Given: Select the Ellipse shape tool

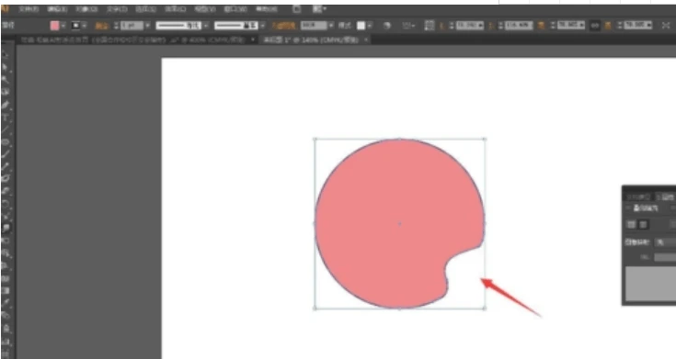Looking at the screenshot, I should [x=6, y=141].
